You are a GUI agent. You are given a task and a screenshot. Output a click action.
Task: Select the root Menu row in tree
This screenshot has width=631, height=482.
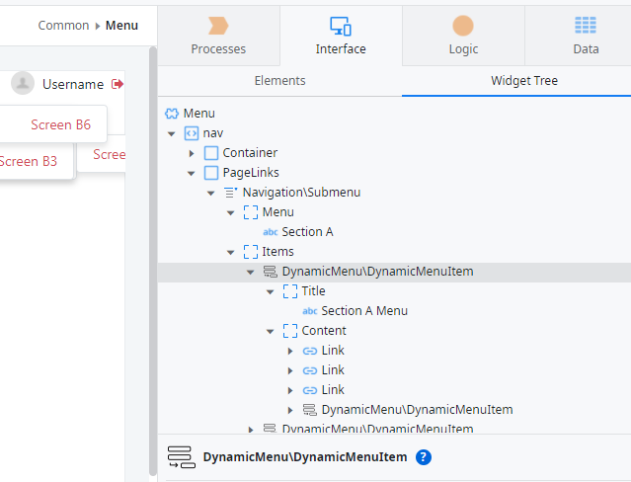click(394, 114)
